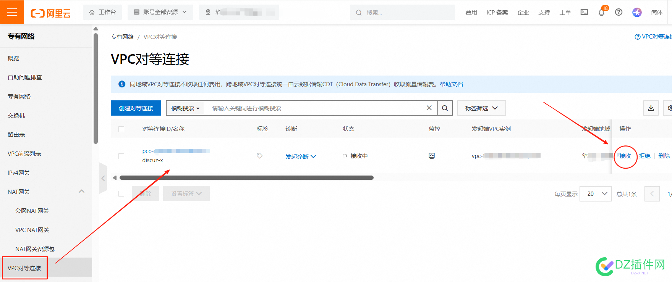Click the search magnifier button

[x=445, y=108]
